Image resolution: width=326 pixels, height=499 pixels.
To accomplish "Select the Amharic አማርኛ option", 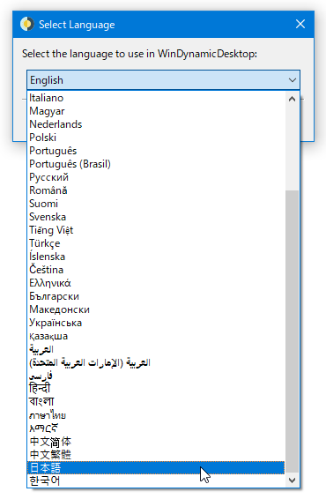I will pyautogui.click(x=156, y=428).
